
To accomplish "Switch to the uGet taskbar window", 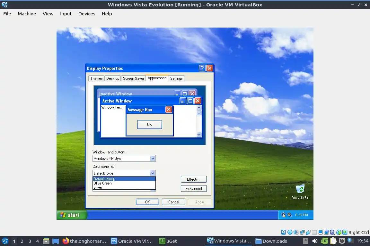I will point(168,241).
